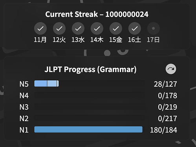Click the JLPT Progress (Grammar) title
196x147 pixels.
click(90, 69)
